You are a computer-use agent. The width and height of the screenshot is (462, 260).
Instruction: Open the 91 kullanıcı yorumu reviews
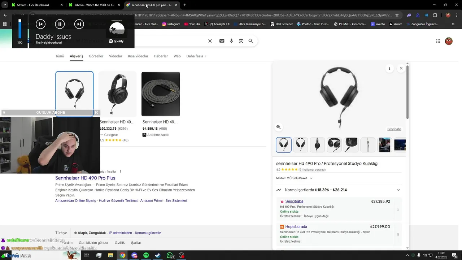coord(312,170)
